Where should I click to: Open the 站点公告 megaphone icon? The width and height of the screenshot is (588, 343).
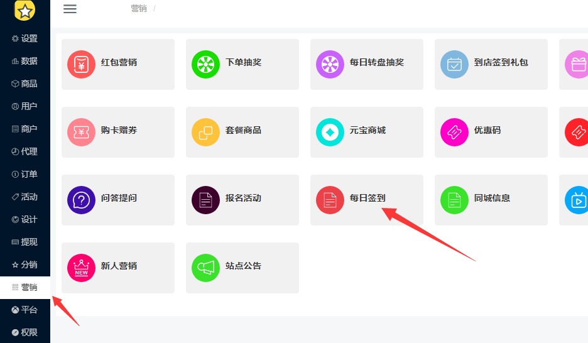(205, 268)
